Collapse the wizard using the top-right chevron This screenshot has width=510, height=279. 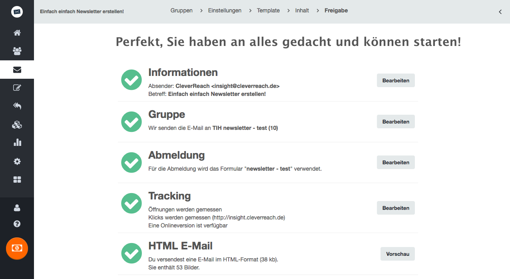point(500,12)
